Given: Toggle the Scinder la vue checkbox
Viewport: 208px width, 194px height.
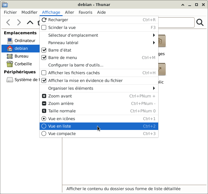Looking at the screenshot, I should tap(44, 27).
